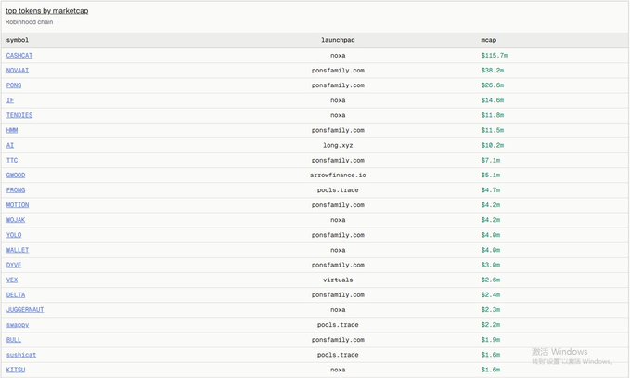Open the VEX token link
Image resolution: width=630 pixels, height=378 pixels.
click(x=12, y=280)
